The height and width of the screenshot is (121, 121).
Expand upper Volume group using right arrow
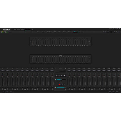pos(90,42)
